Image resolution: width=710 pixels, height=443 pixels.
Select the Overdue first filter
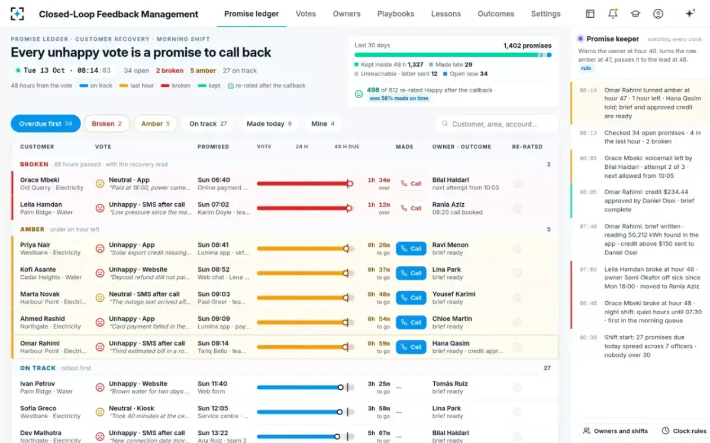(46, 123)
